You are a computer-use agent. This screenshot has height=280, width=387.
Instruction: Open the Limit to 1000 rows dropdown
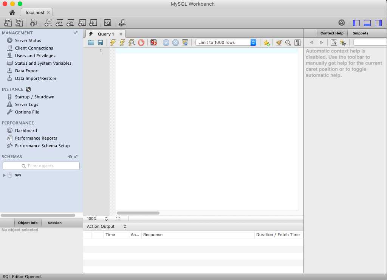(x=226, y=42)
